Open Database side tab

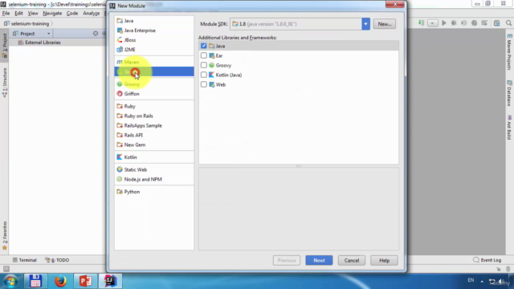509,93
